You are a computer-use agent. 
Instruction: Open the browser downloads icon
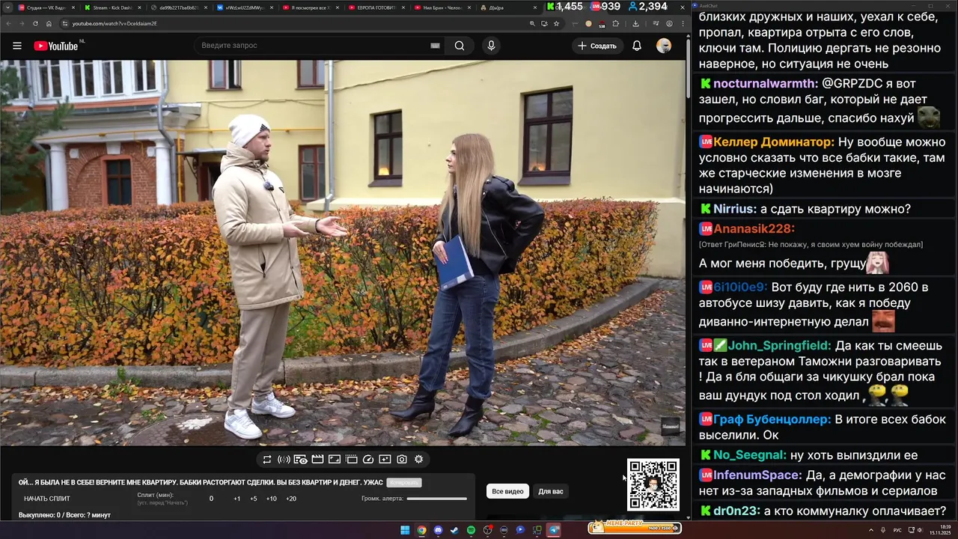pyautogui.click(x=635, y=23)
